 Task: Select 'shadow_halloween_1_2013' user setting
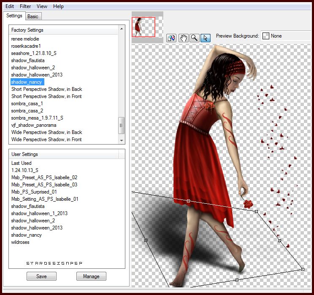pyautogui.click(x=39, y=213)
